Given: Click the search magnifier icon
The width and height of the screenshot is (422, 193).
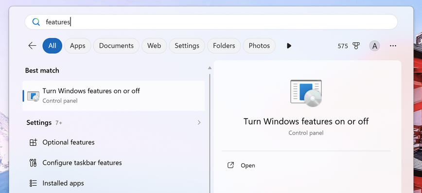Looking at the screenshot, I should (36, 22).
